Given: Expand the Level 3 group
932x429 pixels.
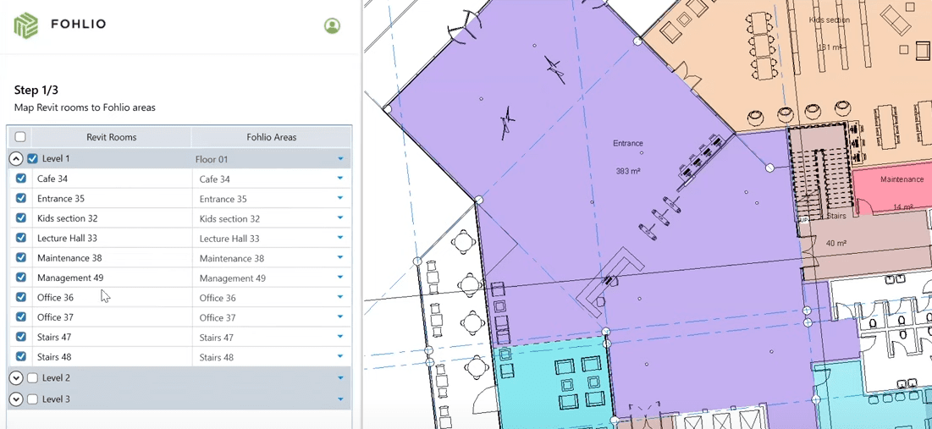Looking at the screenshot, I should [x=15, y=399].
